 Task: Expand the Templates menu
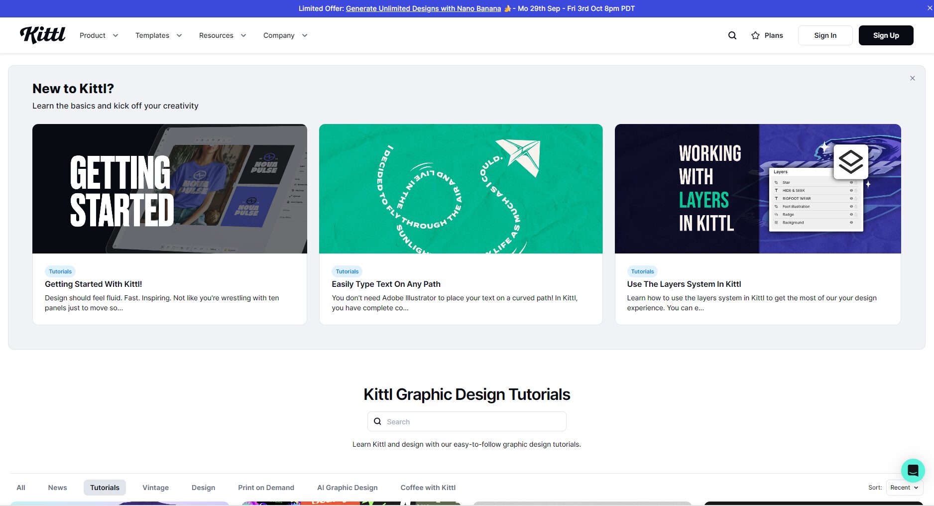pyautogui.click(x=158, y=35)
